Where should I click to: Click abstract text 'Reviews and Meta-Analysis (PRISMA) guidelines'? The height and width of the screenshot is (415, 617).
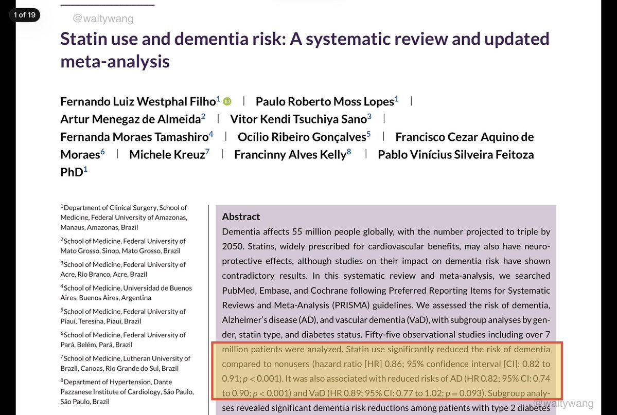(x=317, y=305)
